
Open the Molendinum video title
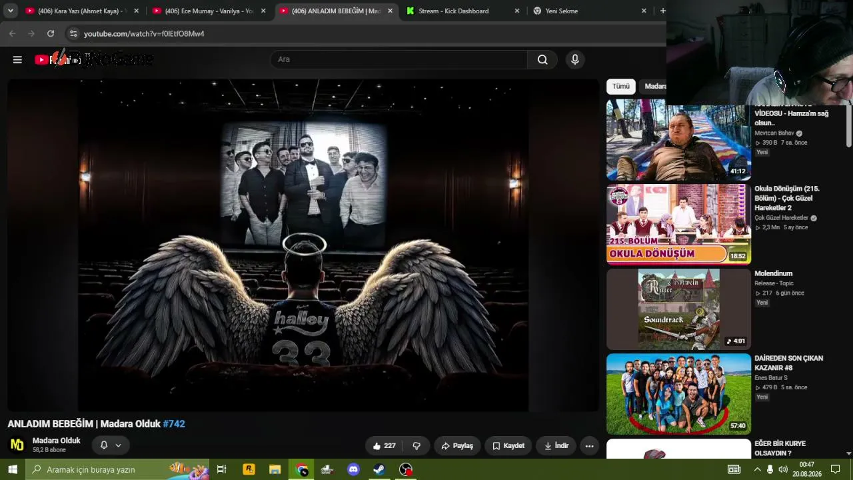[773, 273]
